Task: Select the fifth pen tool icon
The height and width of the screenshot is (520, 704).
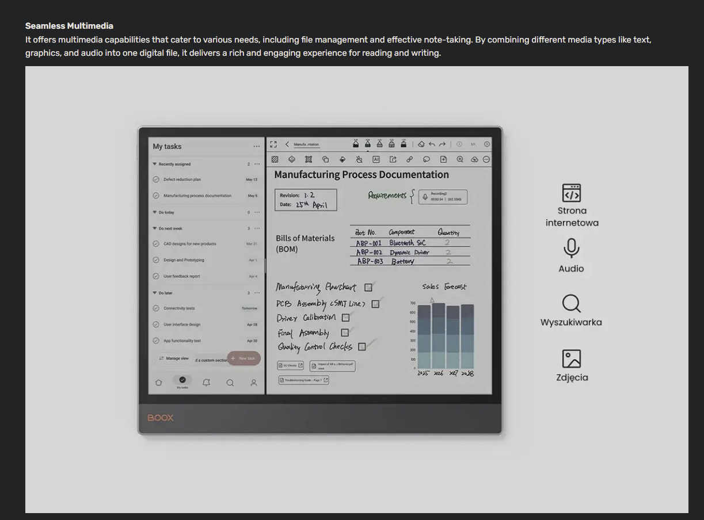Action: click(404, 144)
